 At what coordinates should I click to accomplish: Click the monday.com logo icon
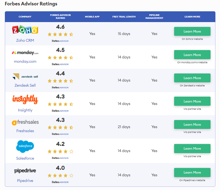[25, 53]
